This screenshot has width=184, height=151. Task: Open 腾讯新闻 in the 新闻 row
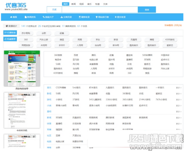click(x=110, y=118)
